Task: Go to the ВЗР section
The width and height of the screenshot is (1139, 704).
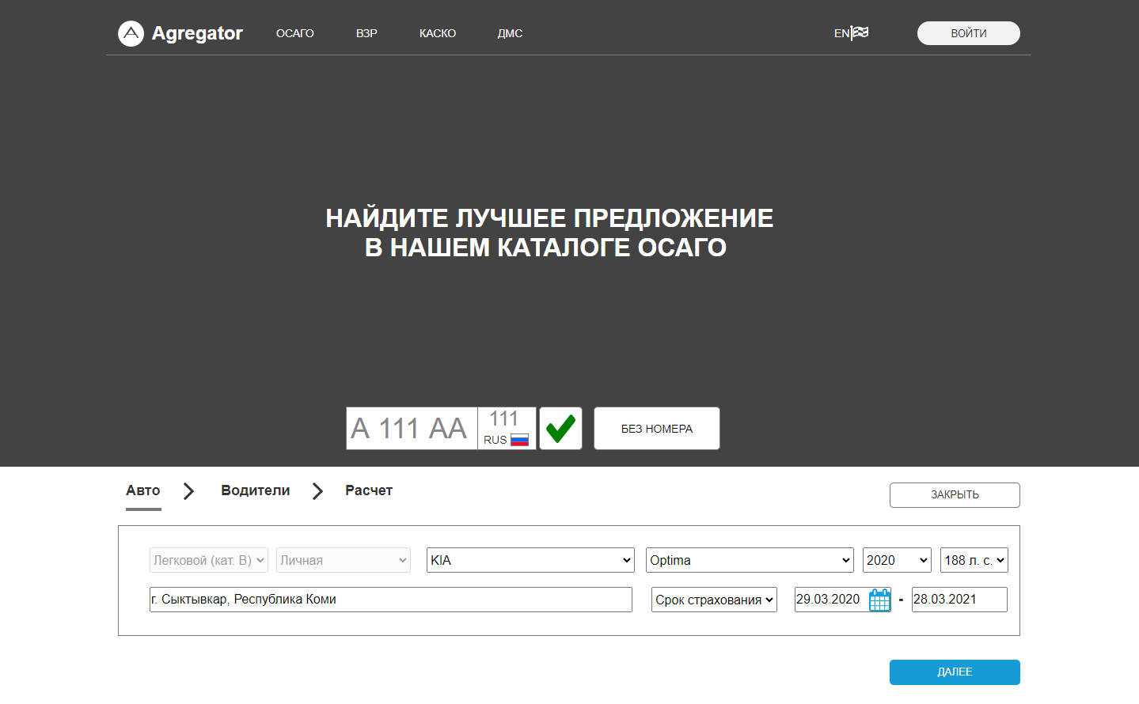Action: pos(366,33)
